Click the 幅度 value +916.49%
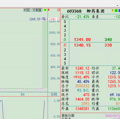Image resolution: width=120 pixels, height=119 pixels. pos(81,77)
